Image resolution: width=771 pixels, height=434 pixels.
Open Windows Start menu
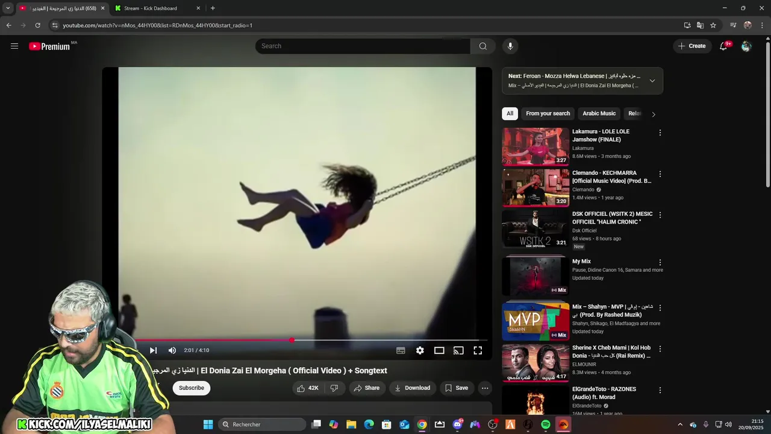(208, 424)
